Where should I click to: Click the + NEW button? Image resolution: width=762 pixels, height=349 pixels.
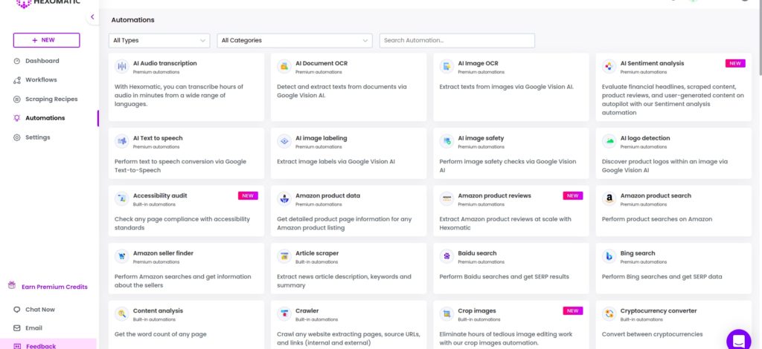[x=47, y=40]
